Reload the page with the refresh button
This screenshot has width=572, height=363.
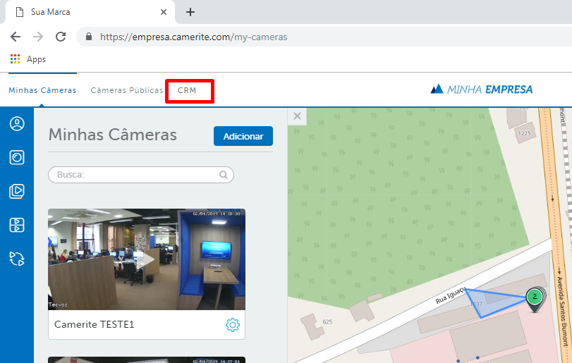(61, 37)
